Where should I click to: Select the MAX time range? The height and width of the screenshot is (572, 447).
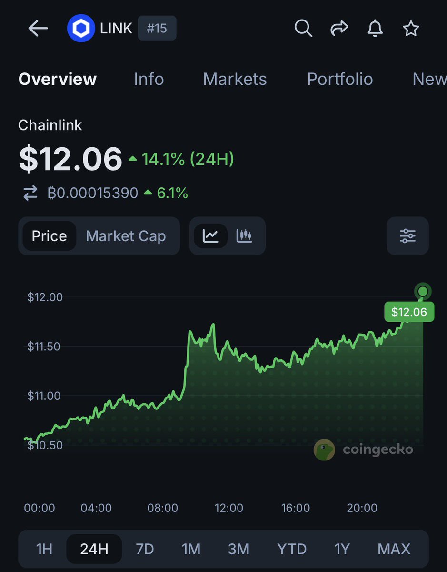tap(394, 549)
